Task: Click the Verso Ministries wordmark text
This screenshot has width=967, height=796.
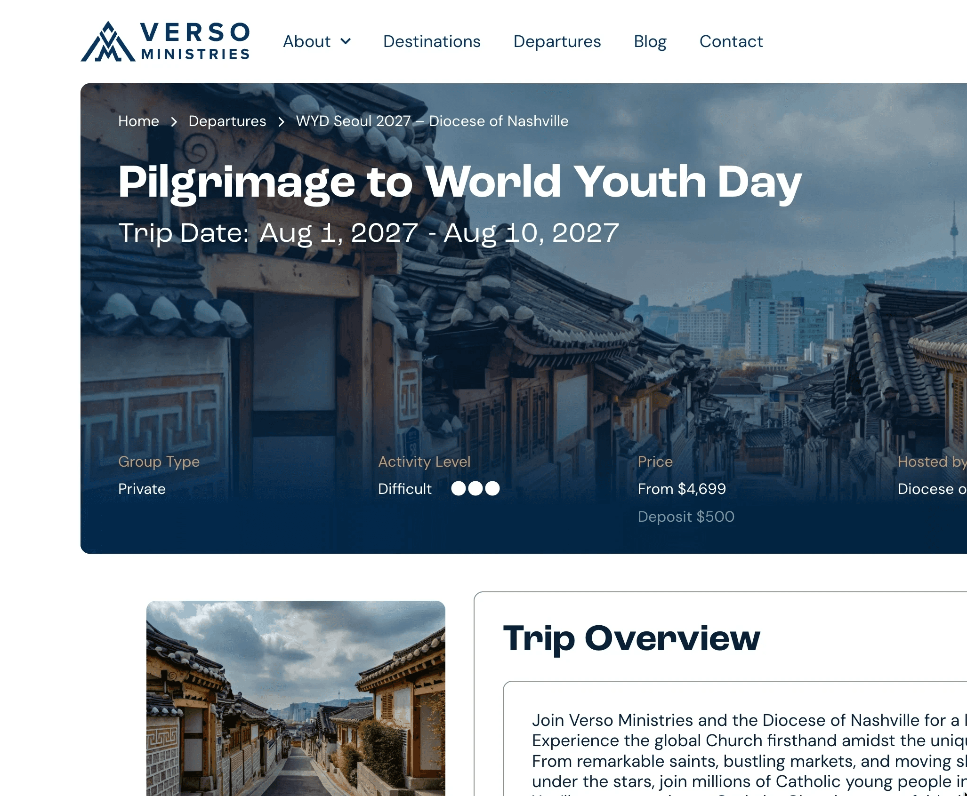Action: [195, 41]
